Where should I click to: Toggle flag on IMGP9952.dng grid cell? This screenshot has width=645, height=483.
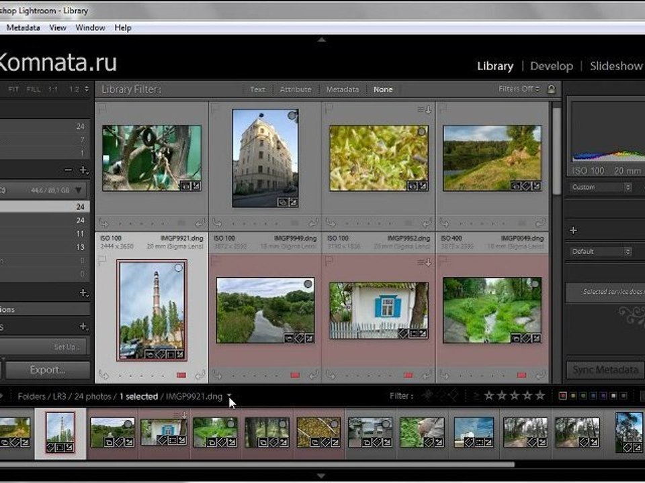pos(329,260)
